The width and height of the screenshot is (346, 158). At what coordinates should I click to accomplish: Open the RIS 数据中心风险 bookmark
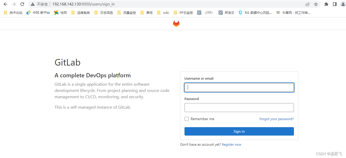[x=255, y=13]
